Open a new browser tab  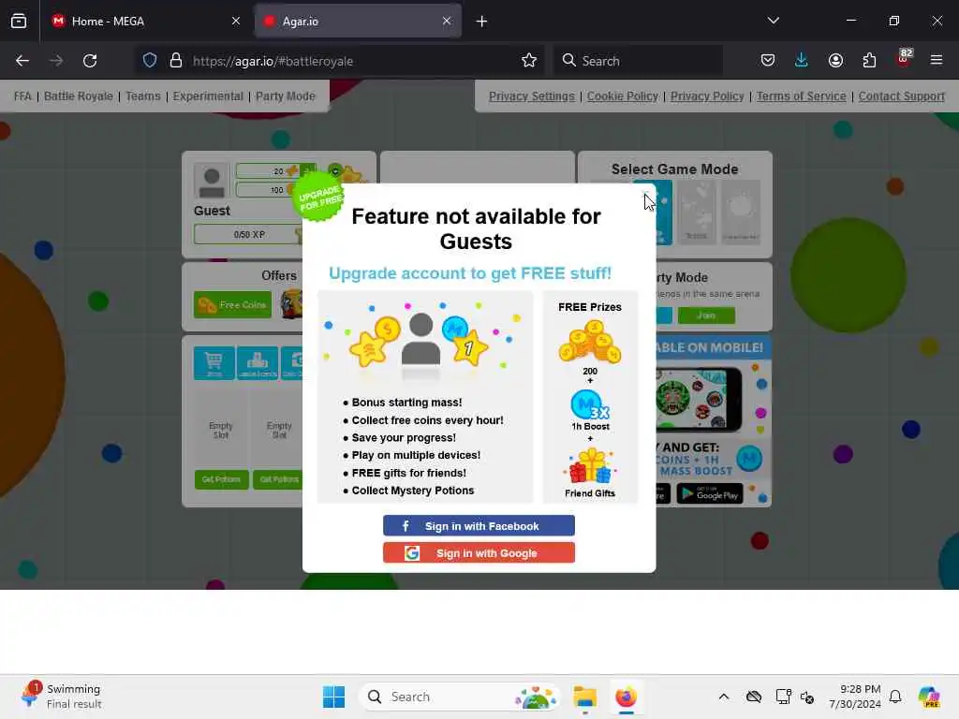(x=482, y=22)
